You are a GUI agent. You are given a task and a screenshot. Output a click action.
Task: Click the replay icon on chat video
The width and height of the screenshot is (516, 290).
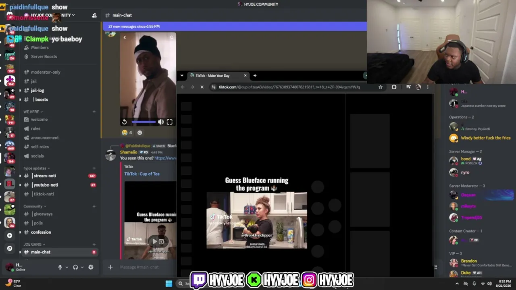tap(125, 122)
